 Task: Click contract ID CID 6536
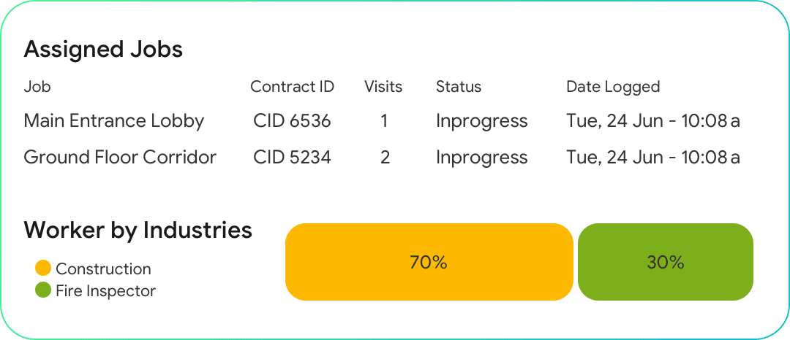pos(292,121)
